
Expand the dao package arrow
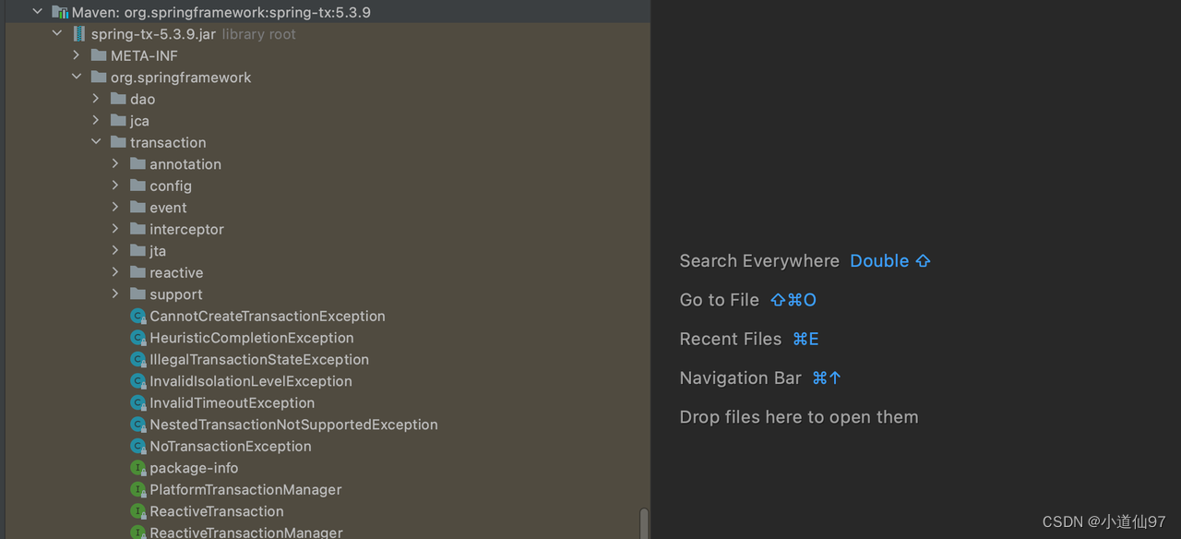(x=96, y=99)
